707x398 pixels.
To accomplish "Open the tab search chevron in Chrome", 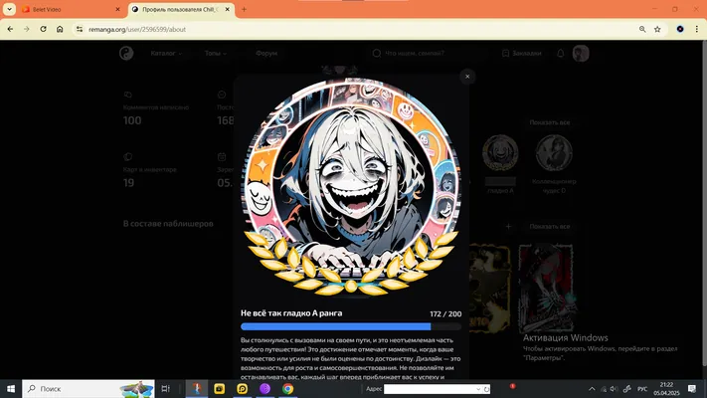I will tap(9, 9).
